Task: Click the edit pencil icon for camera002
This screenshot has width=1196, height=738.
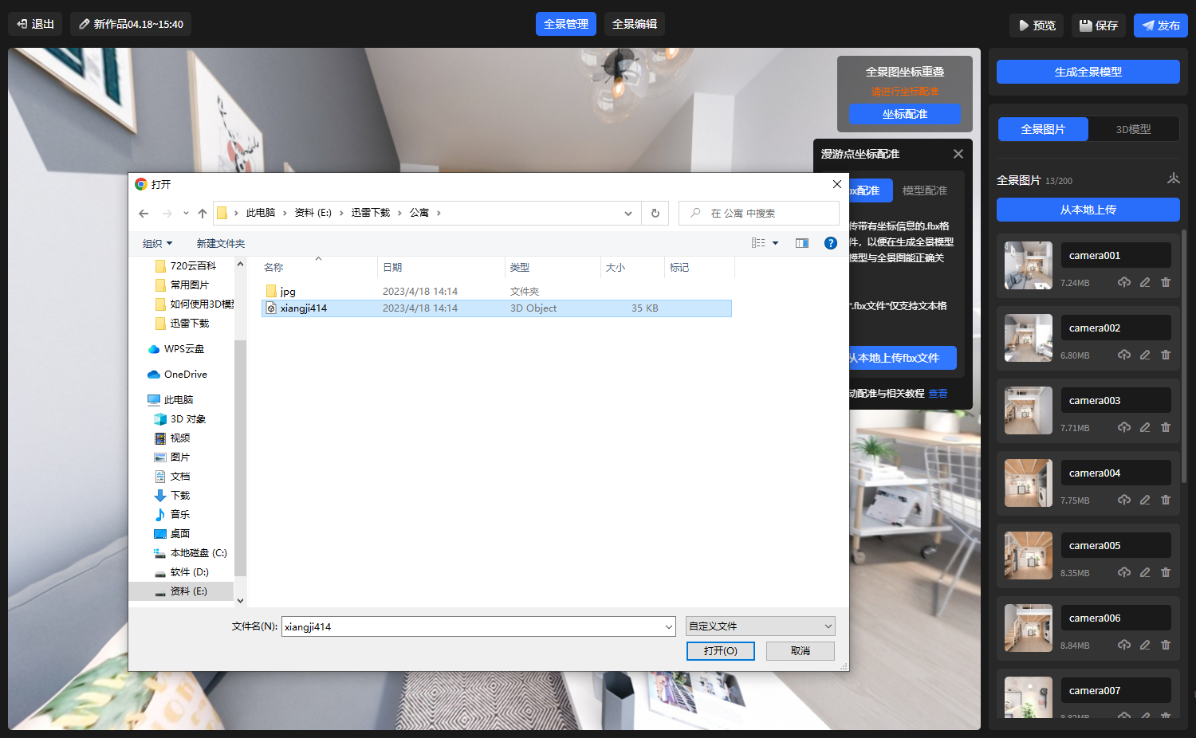Action: [1145, 355]
